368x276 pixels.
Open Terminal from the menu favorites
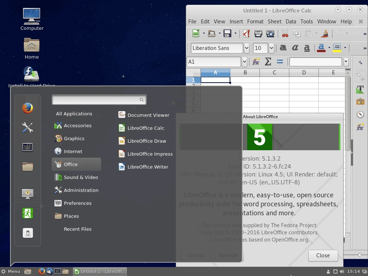click(x=28, y=147)
